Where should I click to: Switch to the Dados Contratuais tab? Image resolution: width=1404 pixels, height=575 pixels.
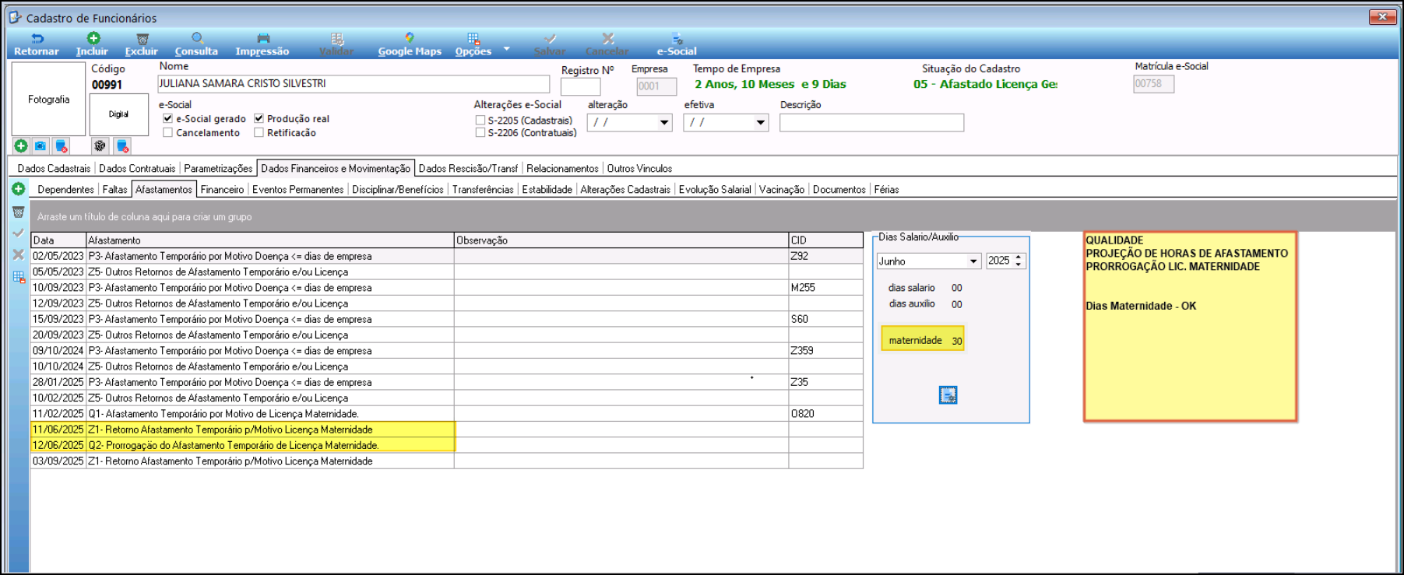click(137, 168)
